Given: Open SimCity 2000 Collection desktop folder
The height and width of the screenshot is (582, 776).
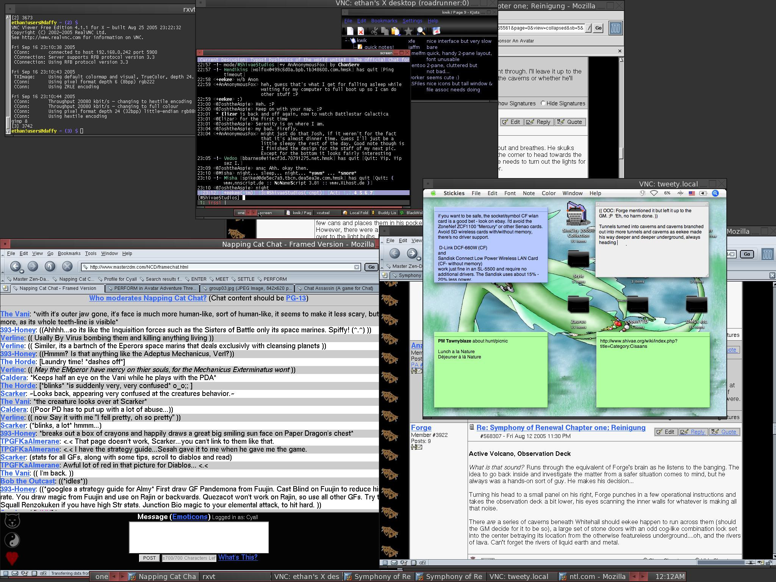Looking at the screenshot, I should point(578,222).
